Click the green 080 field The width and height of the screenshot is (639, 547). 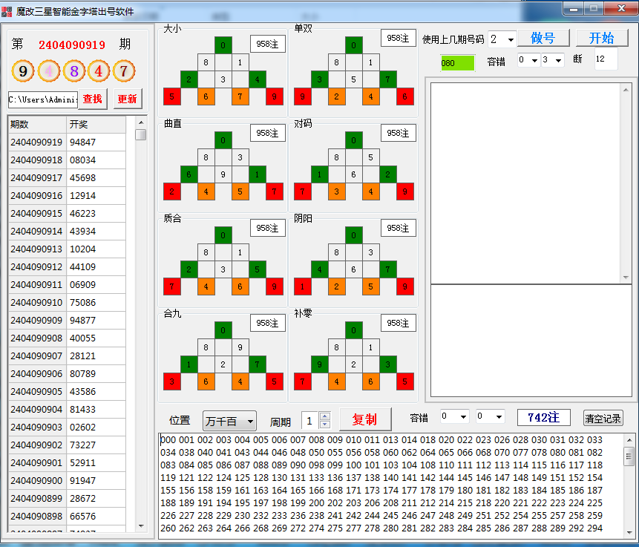[457, 63]
